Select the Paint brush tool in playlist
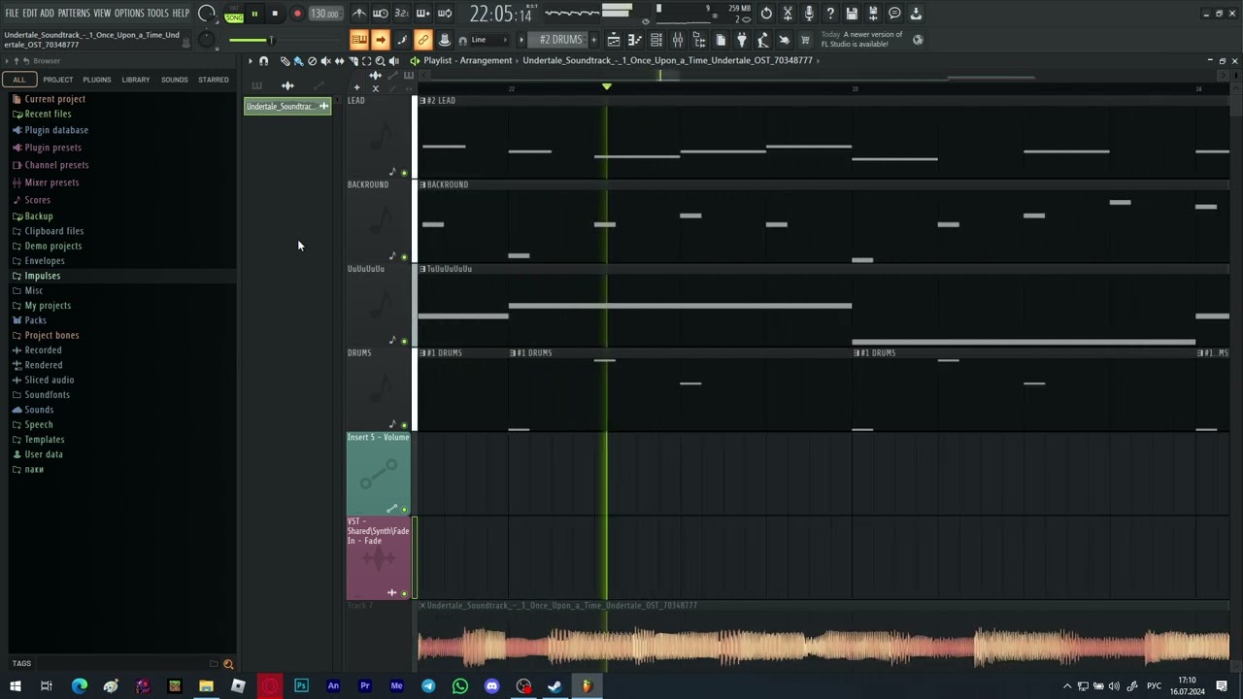Viewport: 1243px width, 699px height. pos(298,61)
